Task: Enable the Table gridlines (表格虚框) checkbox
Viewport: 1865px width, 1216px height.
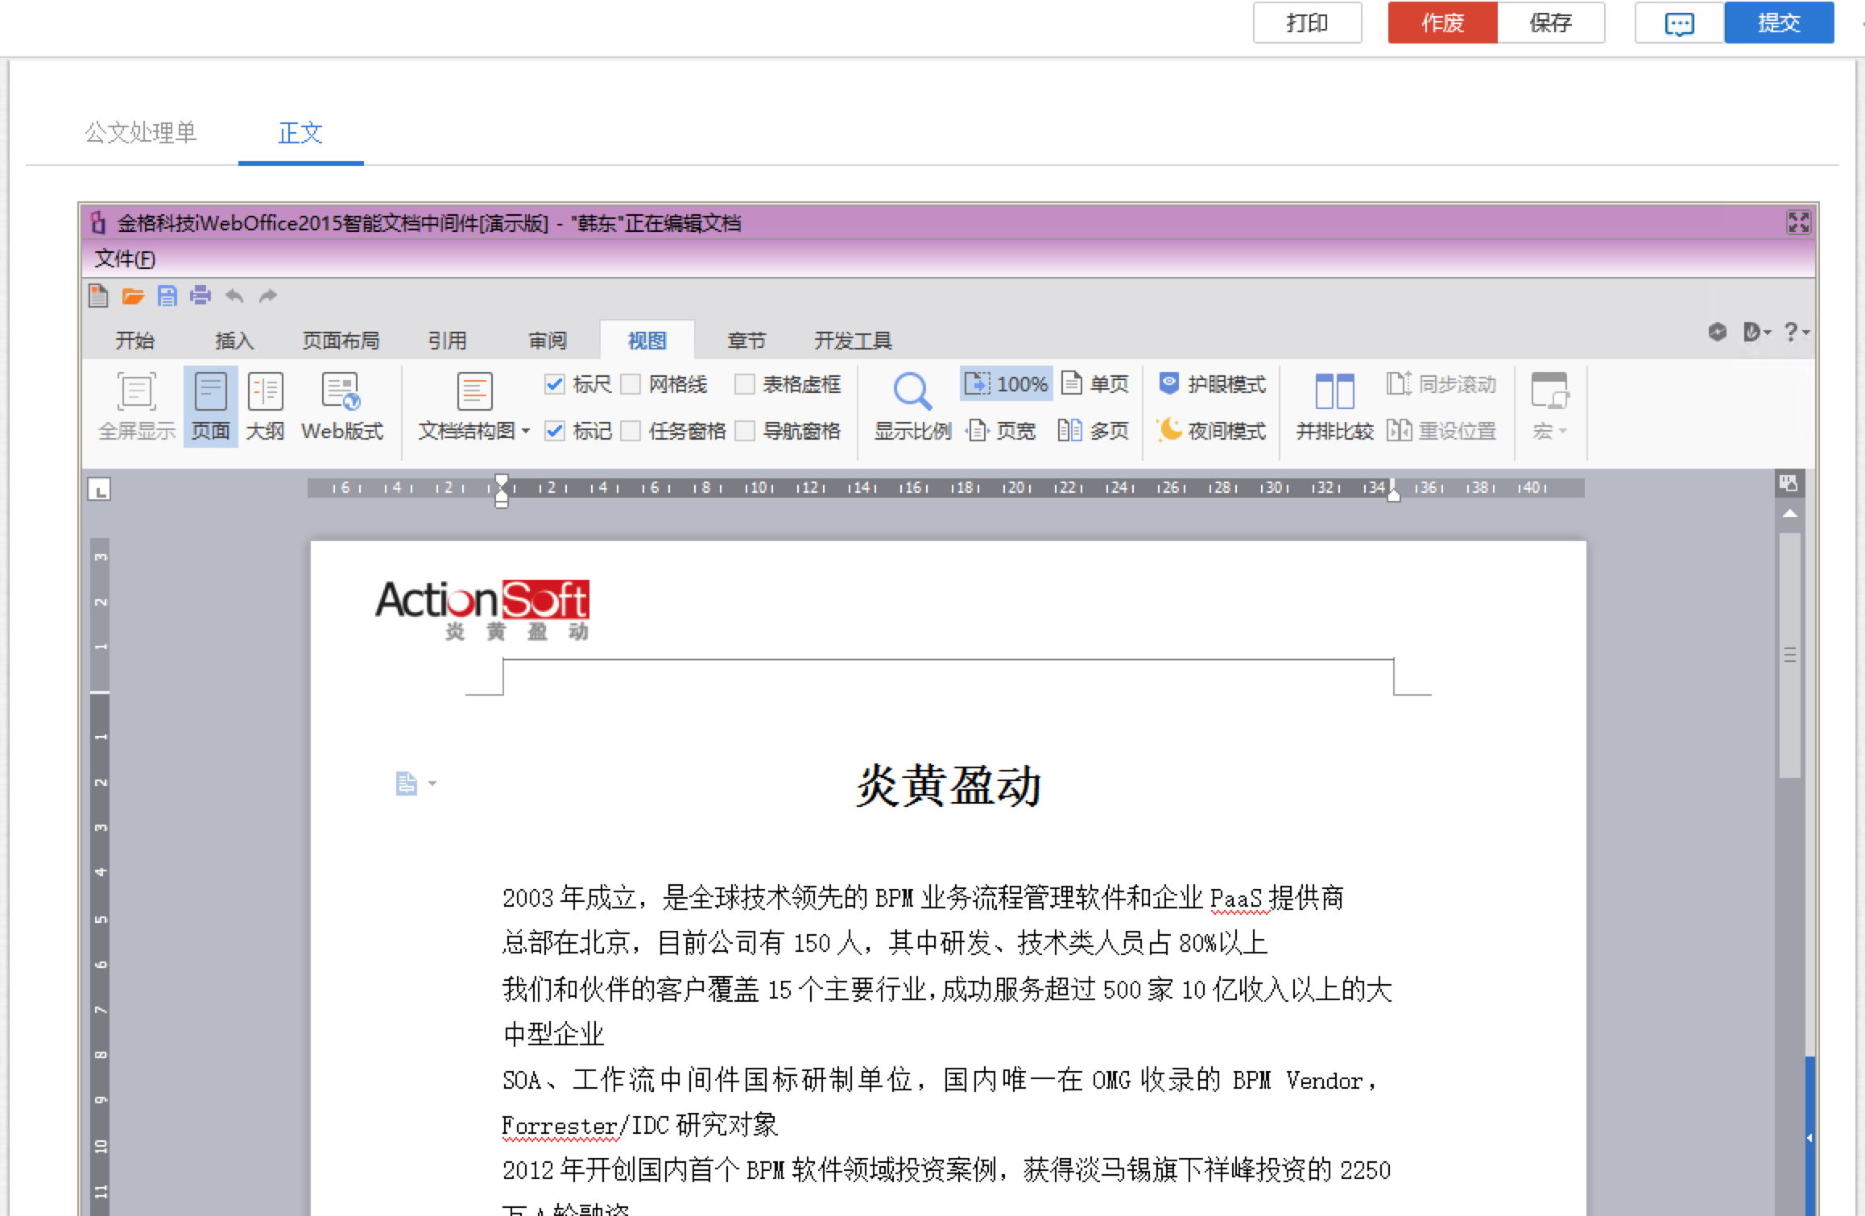Action: click(x=745, y=384)
